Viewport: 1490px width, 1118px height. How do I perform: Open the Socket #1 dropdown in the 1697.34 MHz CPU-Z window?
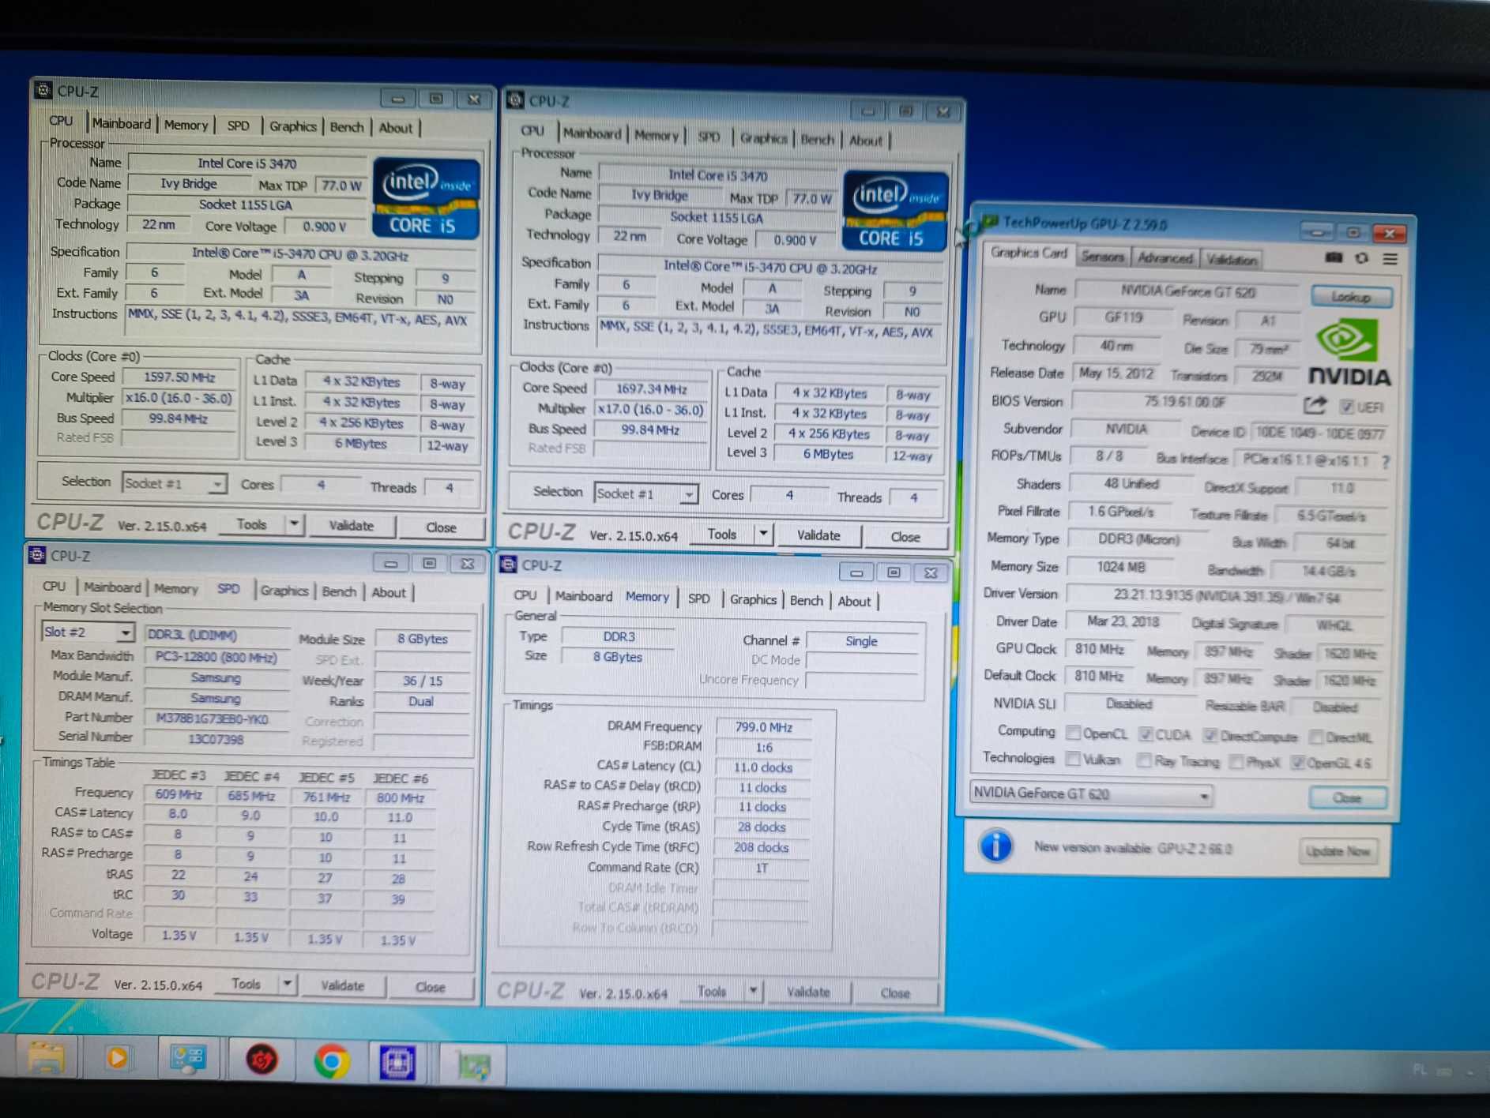645,493
